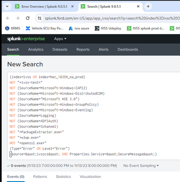Select the Search Splunk 9.0.5.1 tab
This screenshot has height=182, width=180.
104,6
